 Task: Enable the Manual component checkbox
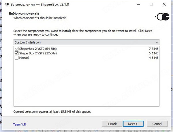point(16,58)
